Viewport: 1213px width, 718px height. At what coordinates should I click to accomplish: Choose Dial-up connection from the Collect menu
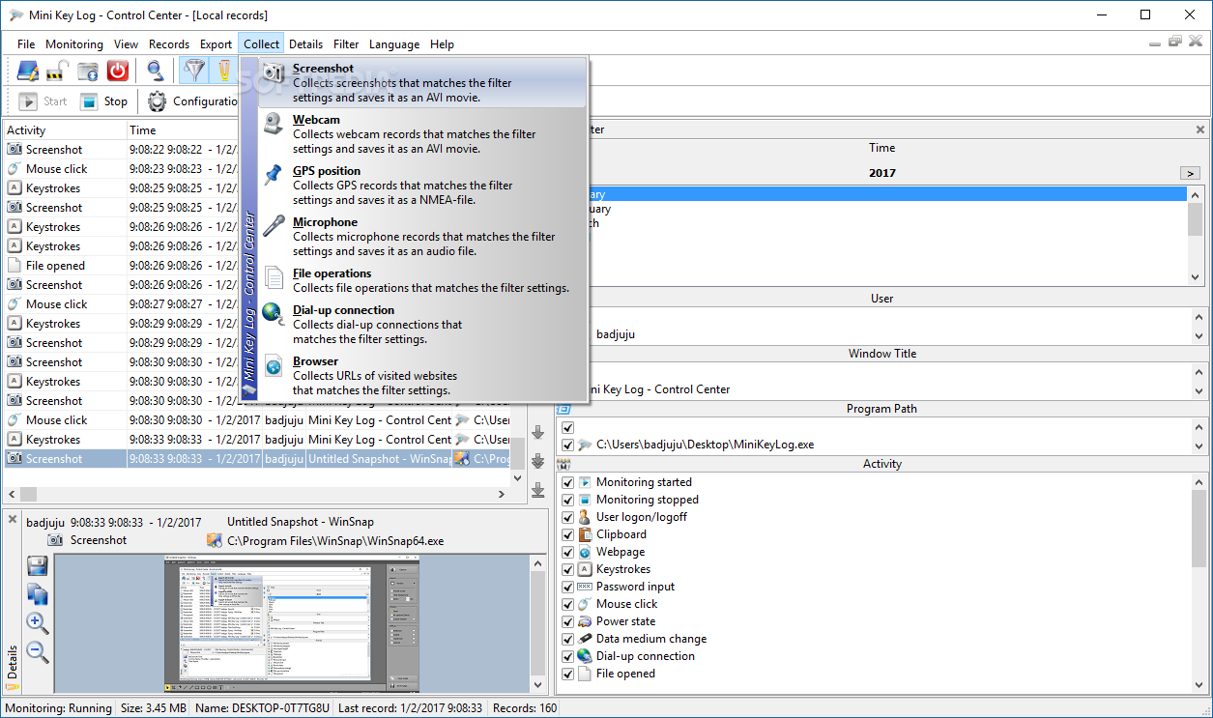point(423,325)
